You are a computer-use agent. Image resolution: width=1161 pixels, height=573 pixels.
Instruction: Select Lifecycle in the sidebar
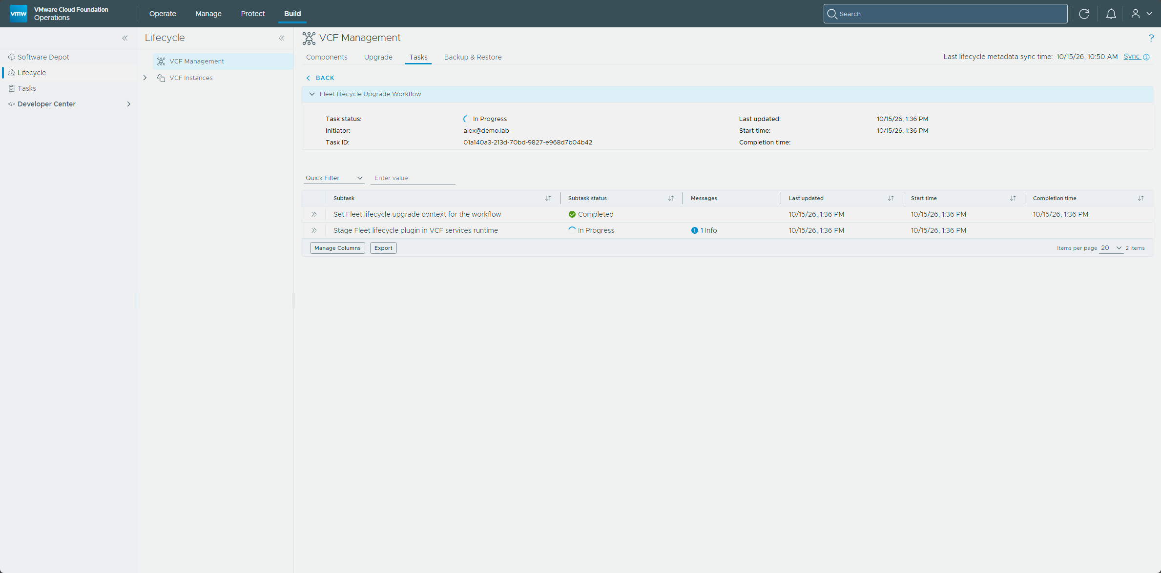(x=68, y=73)
